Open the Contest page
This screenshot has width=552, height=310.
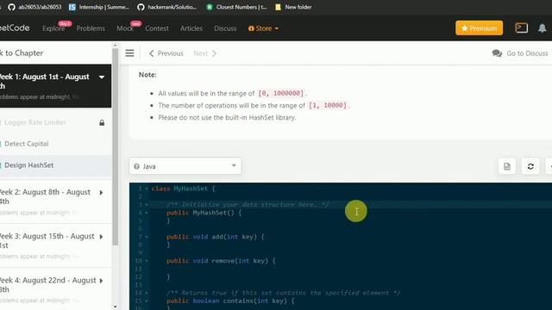[x=157, y=28]
